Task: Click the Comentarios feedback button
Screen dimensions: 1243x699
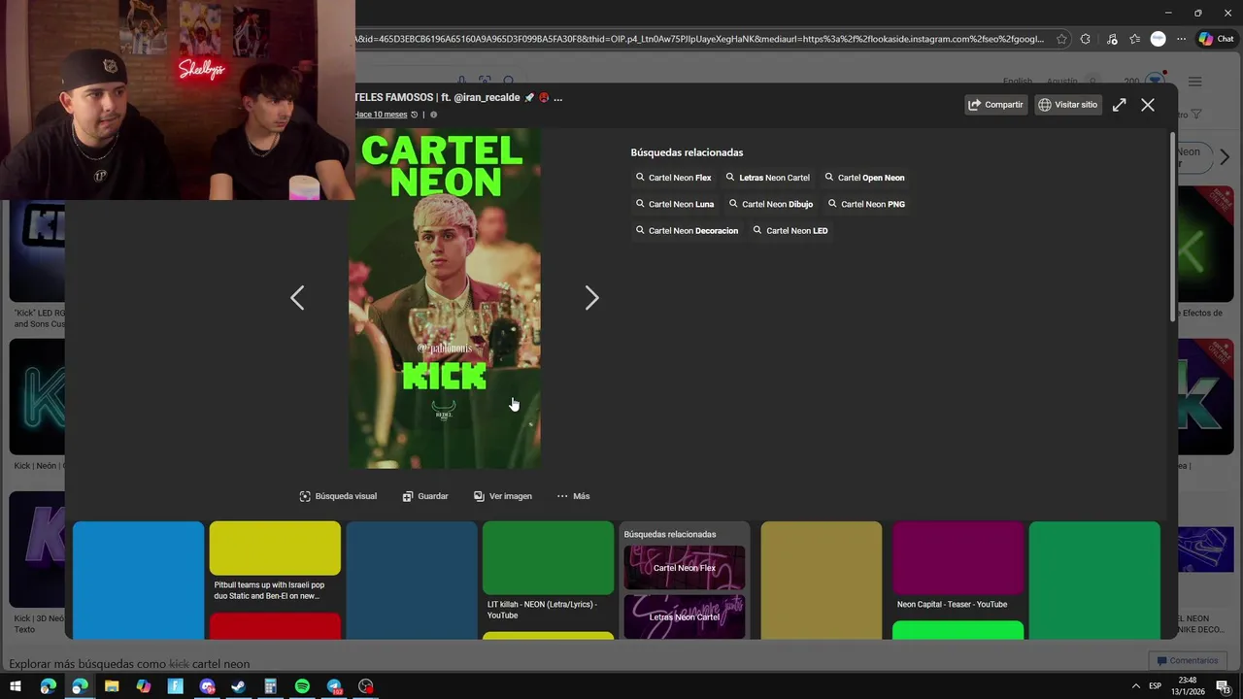Action: tap(1186, 661)
